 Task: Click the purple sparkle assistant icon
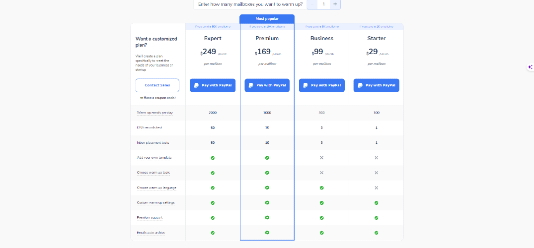coord(530,67)
